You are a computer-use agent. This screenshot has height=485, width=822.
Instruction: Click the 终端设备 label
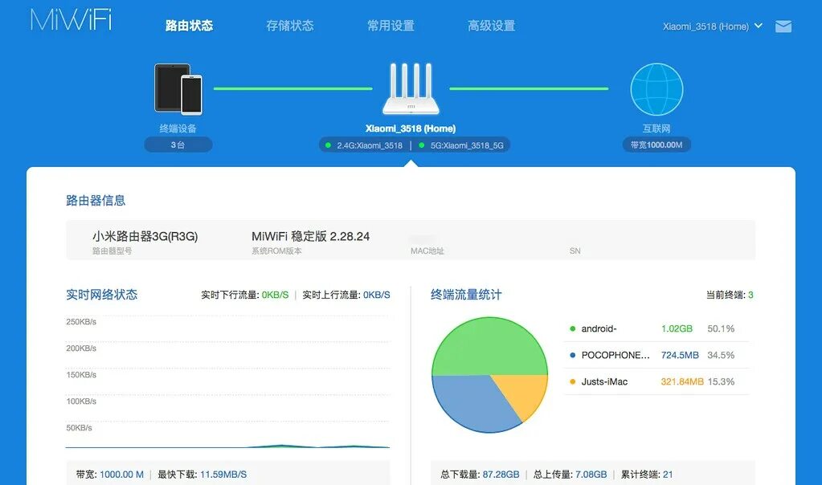(x=178, y=128)
